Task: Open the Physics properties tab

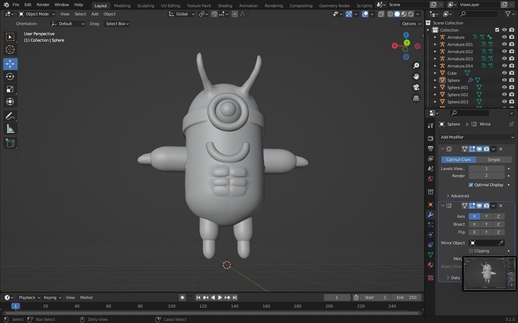Action: point(430,235)
